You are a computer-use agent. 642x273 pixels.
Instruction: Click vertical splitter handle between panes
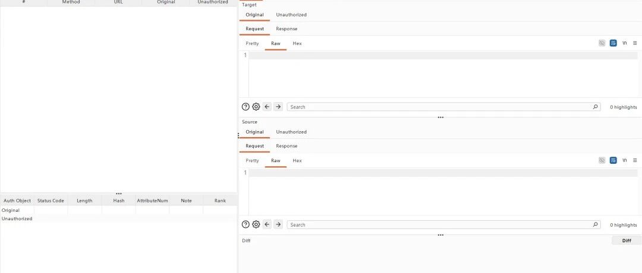pos(238,136)
